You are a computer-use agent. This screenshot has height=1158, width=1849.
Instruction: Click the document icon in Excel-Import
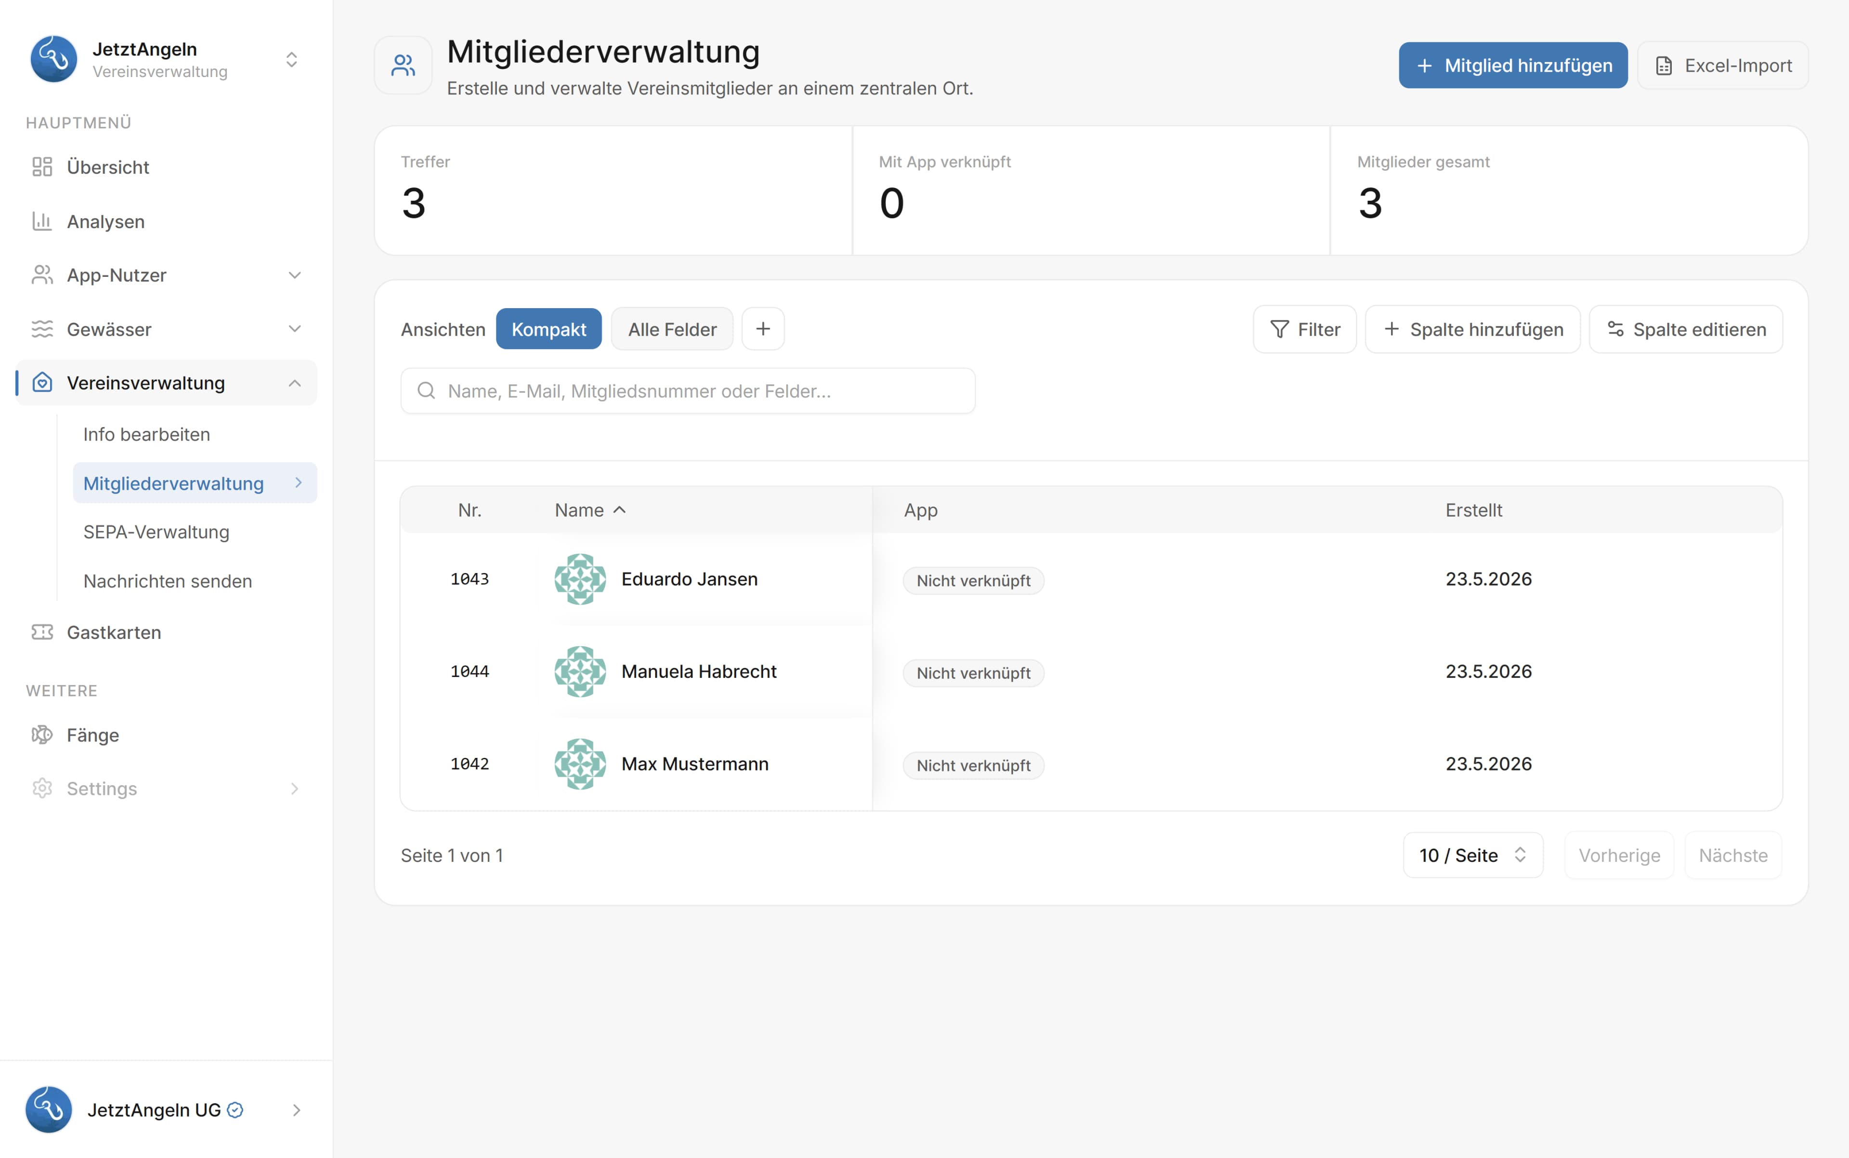point(1664,66)
